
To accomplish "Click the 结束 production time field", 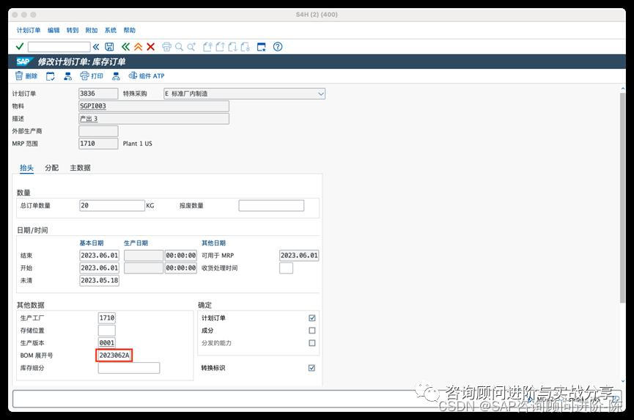I will [181, 256].
